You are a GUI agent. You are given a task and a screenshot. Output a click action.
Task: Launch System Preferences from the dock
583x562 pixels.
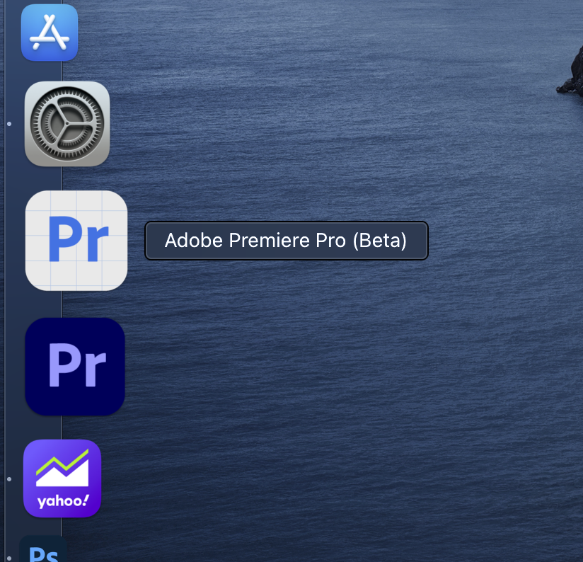tap(67, 124)
